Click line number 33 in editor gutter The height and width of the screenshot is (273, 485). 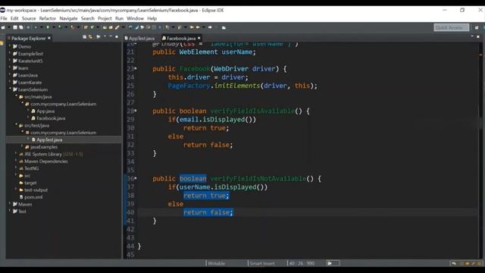tap(130, 153)
